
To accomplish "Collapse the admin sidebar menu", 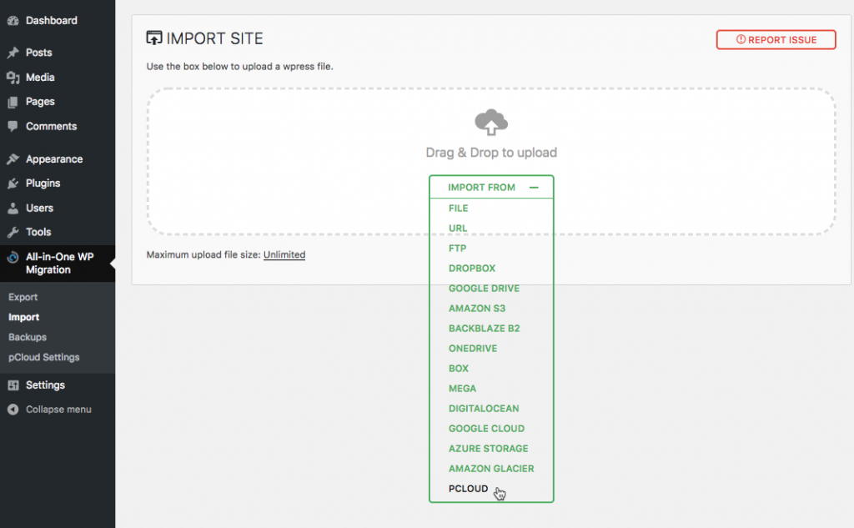I will click(58, 410).
